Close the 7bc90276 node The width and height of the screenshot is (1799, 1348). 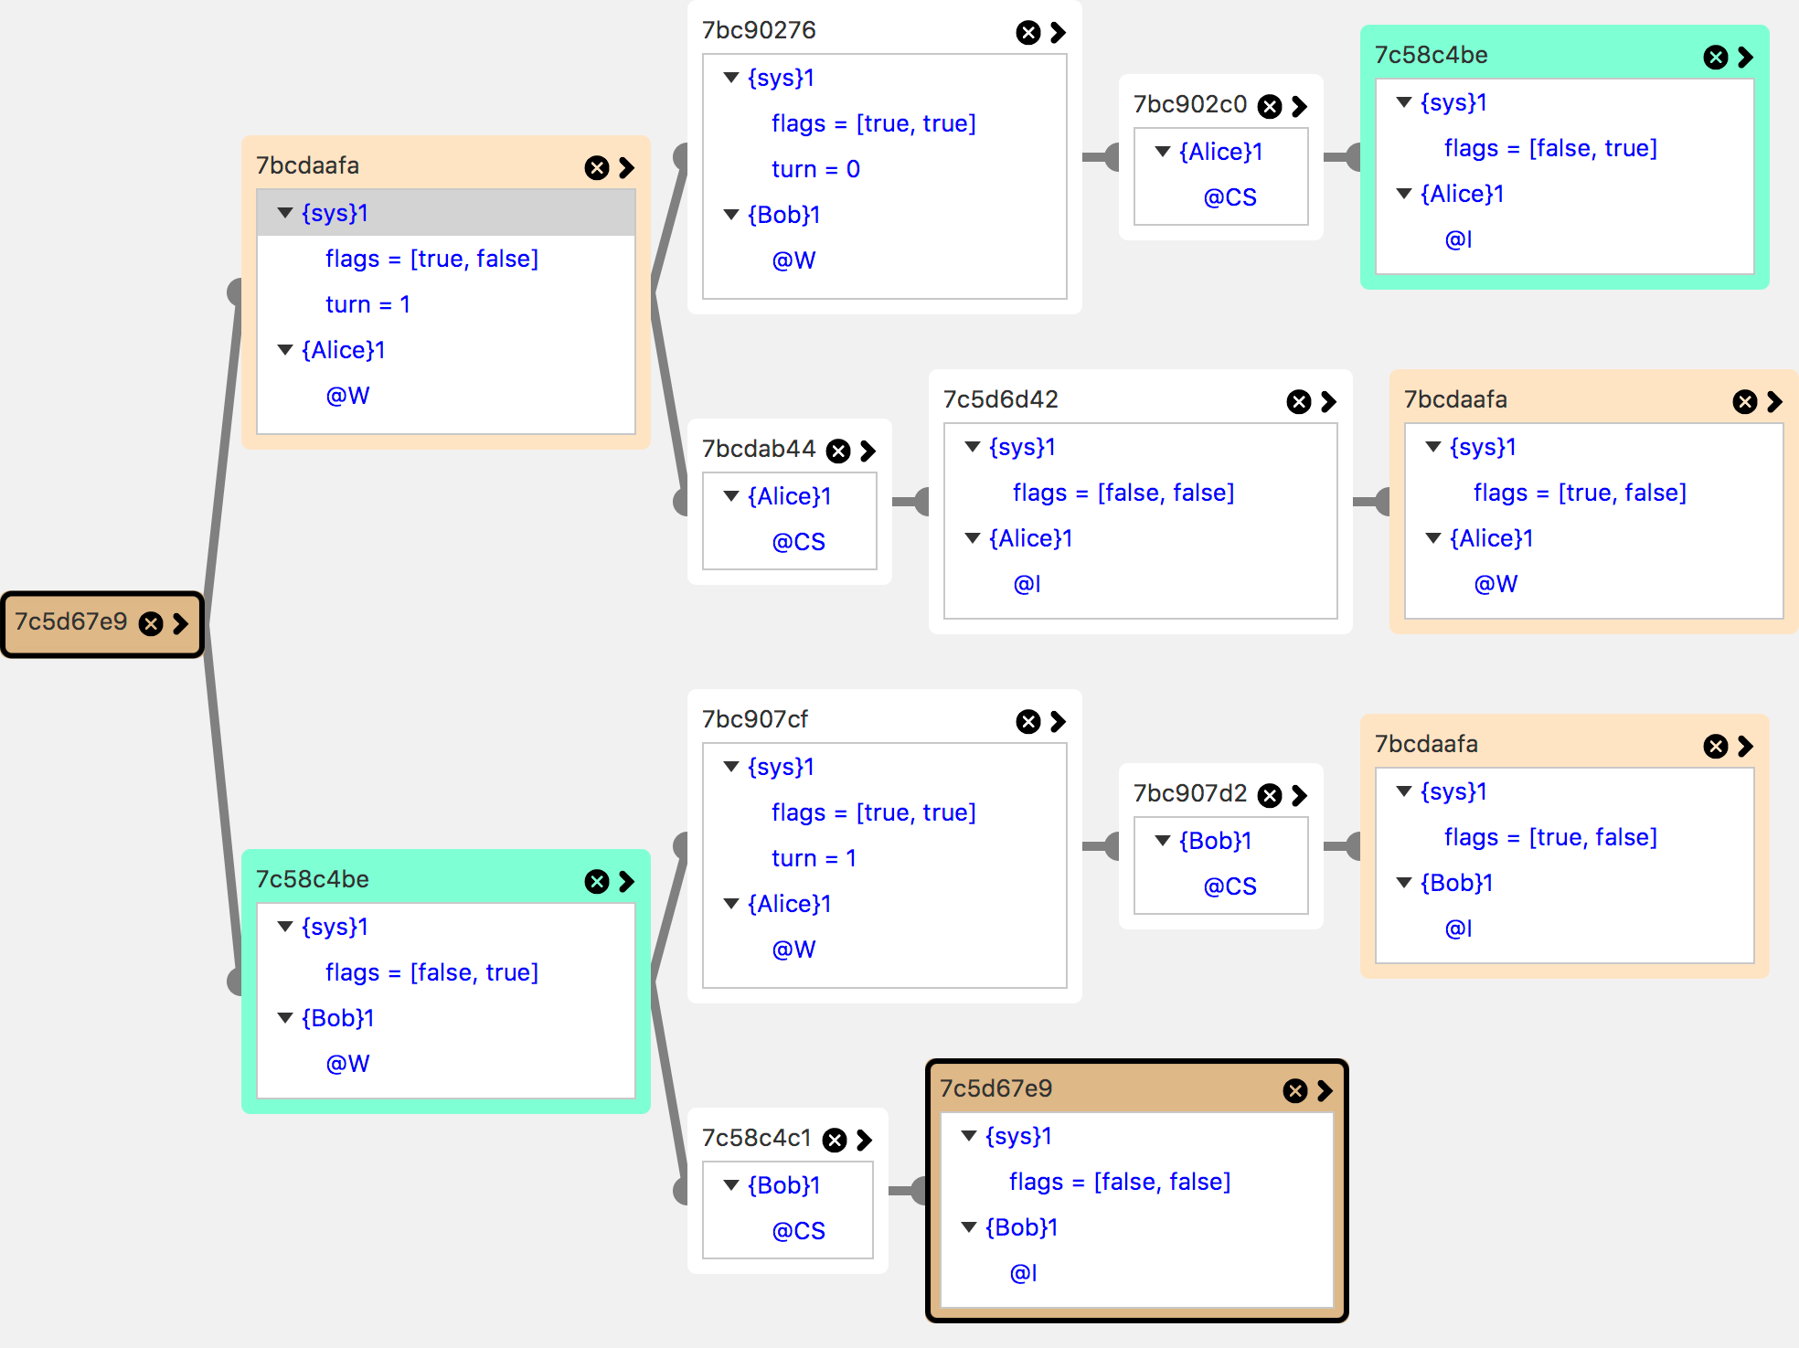[x=1028, y=33]
